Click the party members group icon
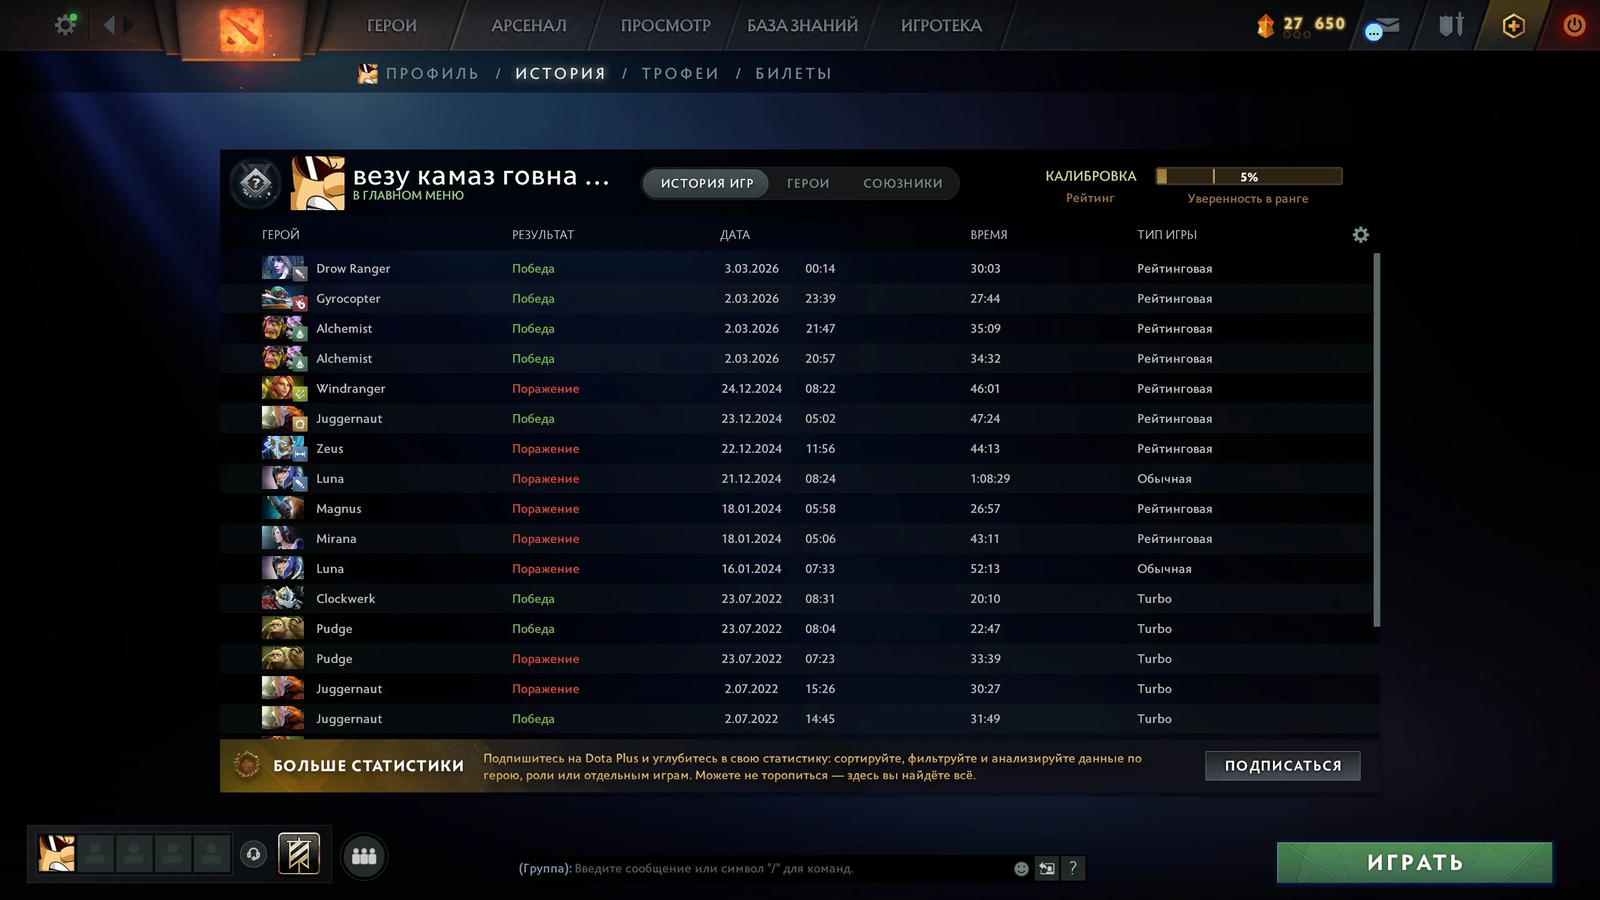1600x900 pixels. click(x=364, y=856)
